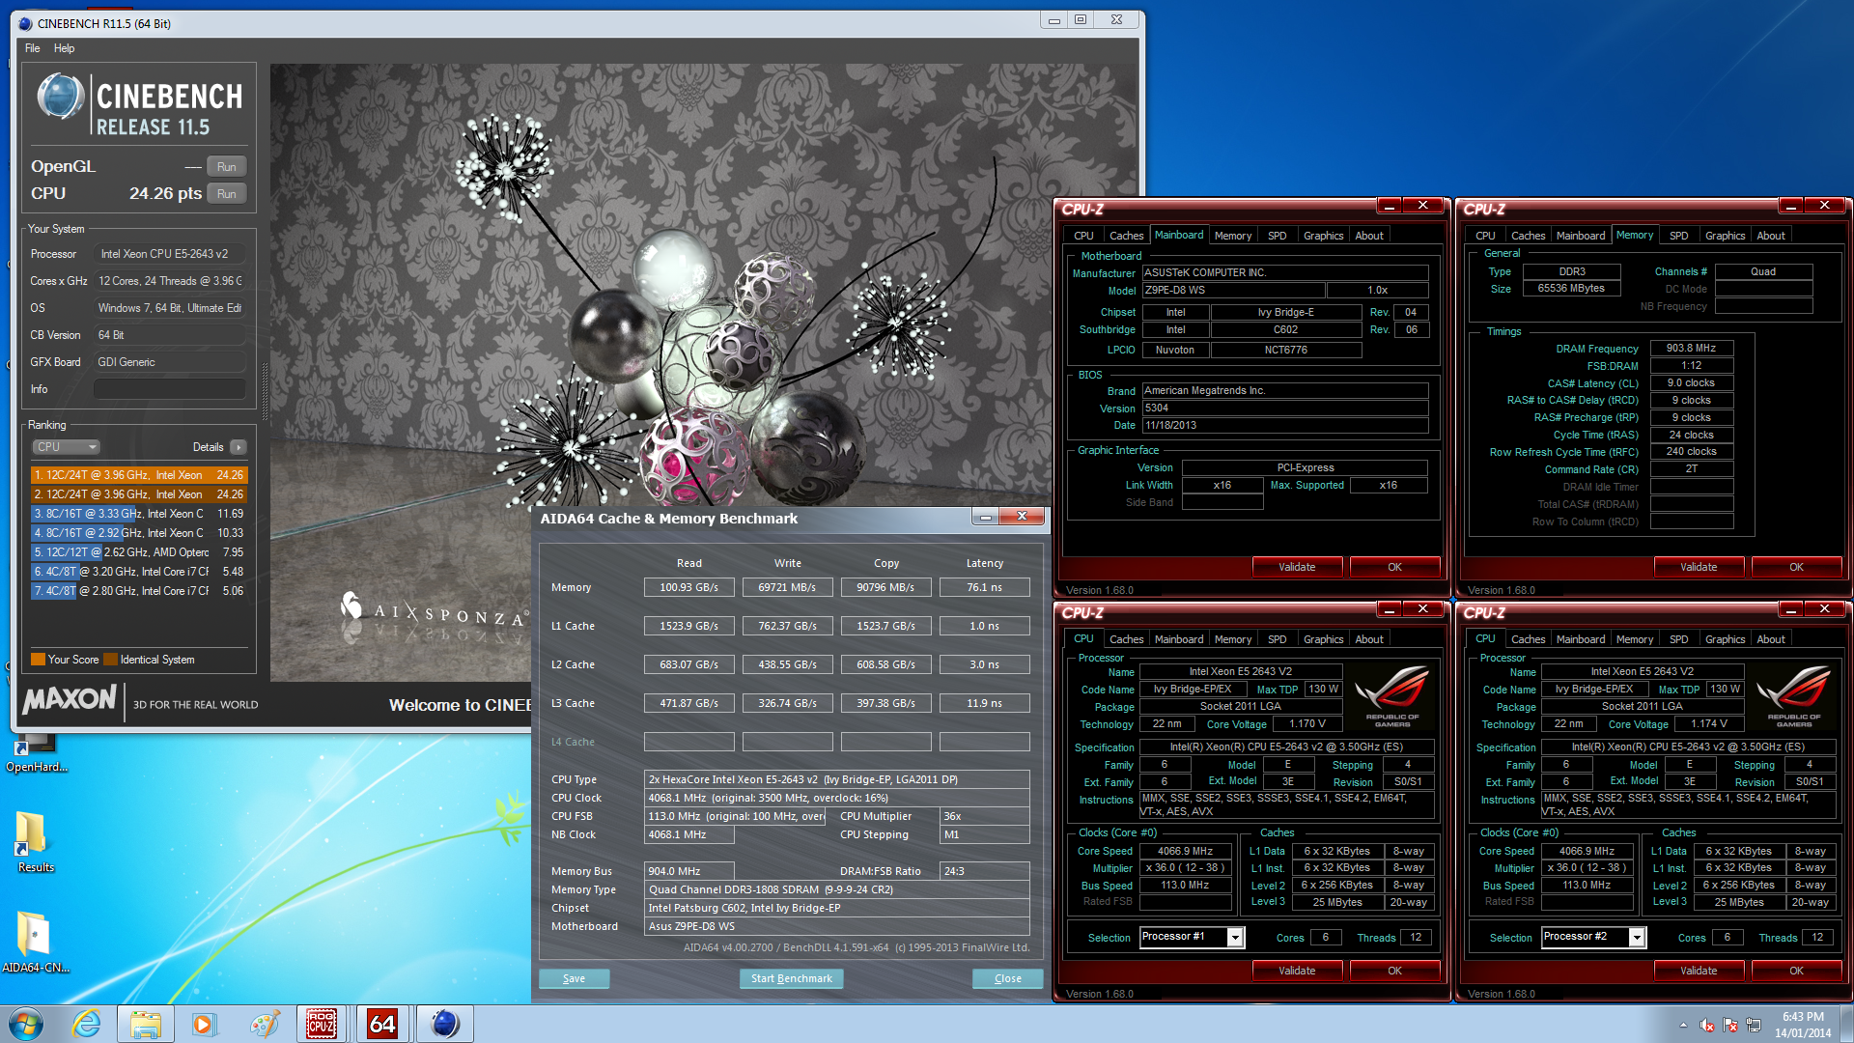Switch to SPD tab in Mainboard CPU-Z window
This screenshot has width=1854, height=1043.
pyautogui.click(x=1277, y=236)
